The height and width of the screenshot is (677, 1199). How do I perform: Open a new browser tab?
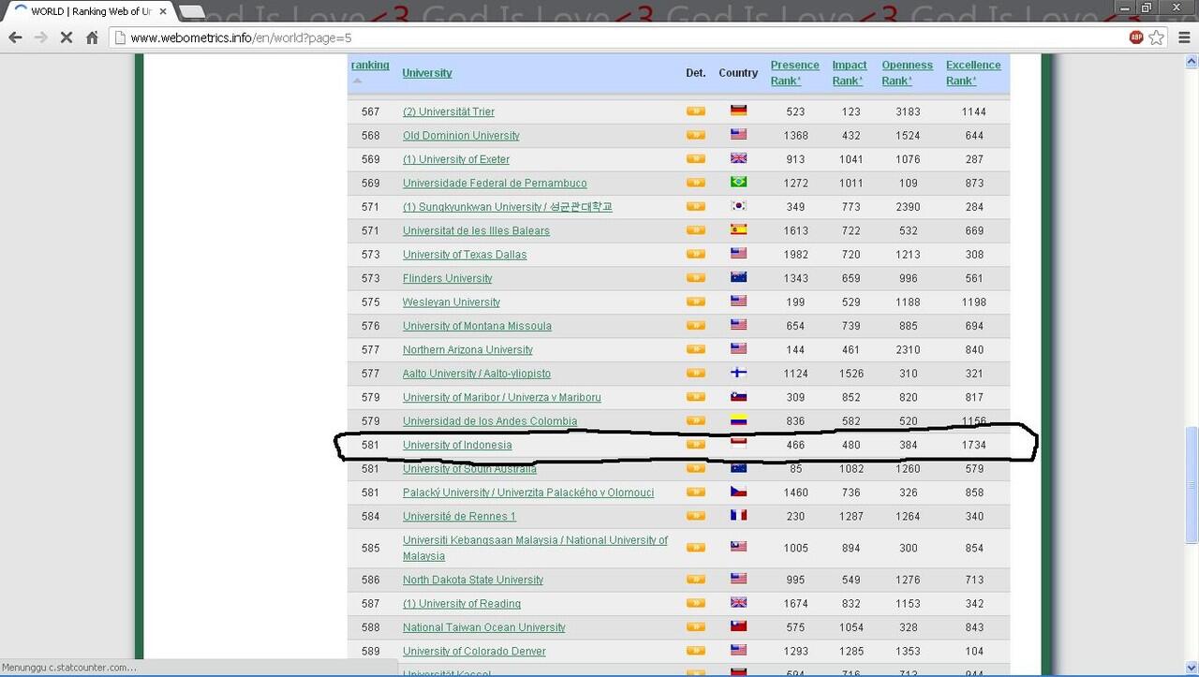[x=191, y=11]
